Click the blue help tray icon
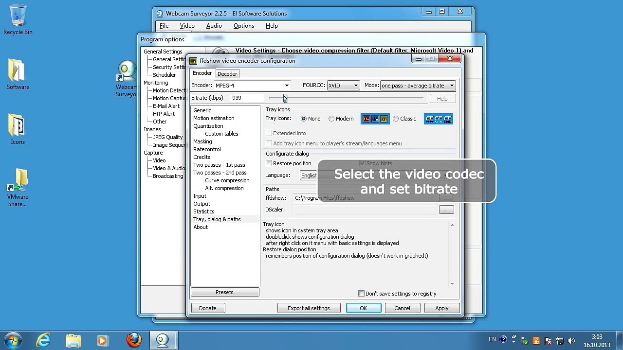623x350 pixels. [x=503, y=340]
